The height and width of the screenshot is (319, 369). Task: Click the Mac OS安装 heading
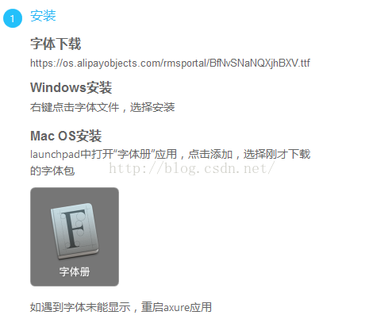point(66,136)
